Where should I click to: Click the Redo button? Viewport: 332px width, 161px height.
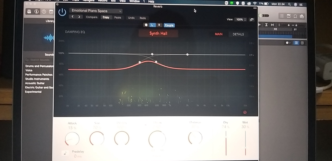tap(143, 18)
